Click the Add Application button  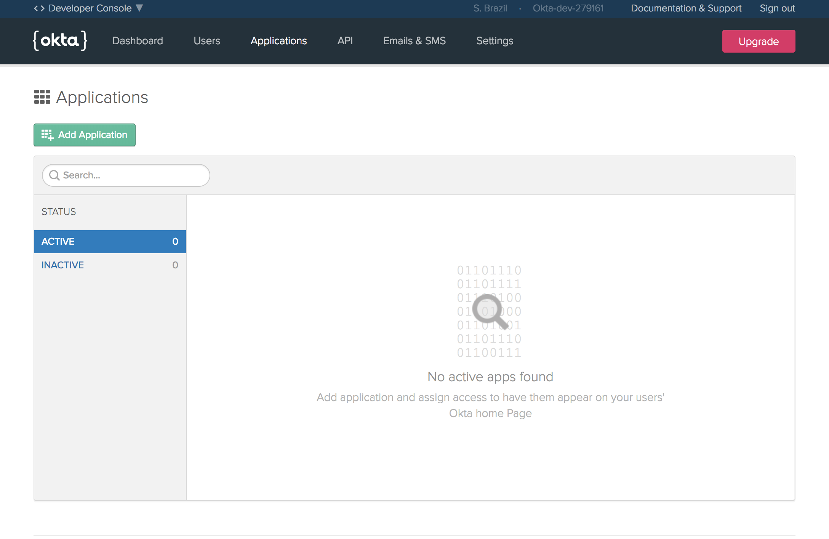(x=85, y=135)
